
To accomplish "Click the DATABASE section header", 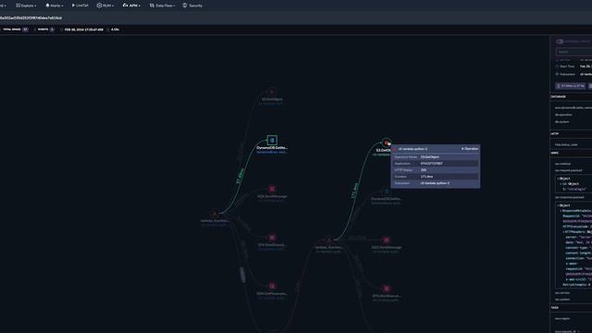I will tap(559, 96).
